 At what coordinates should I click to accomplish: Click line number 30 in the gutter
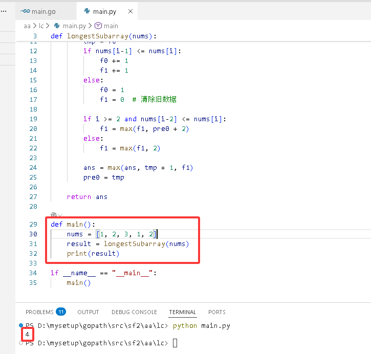[x=33, y=234]
